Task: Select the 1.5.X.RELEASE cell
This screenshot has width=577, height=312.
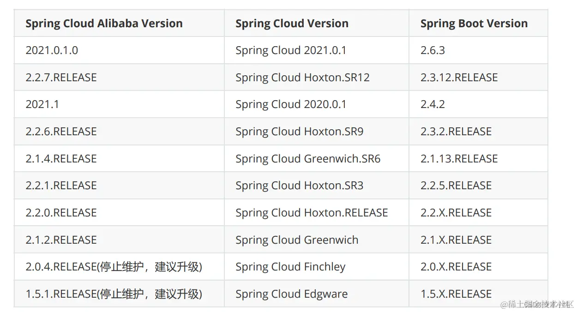Action: 478,294
